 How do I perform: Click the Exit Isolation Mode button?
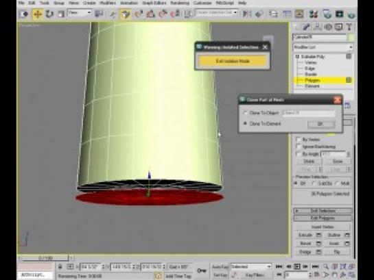click(x=233, y=61)
